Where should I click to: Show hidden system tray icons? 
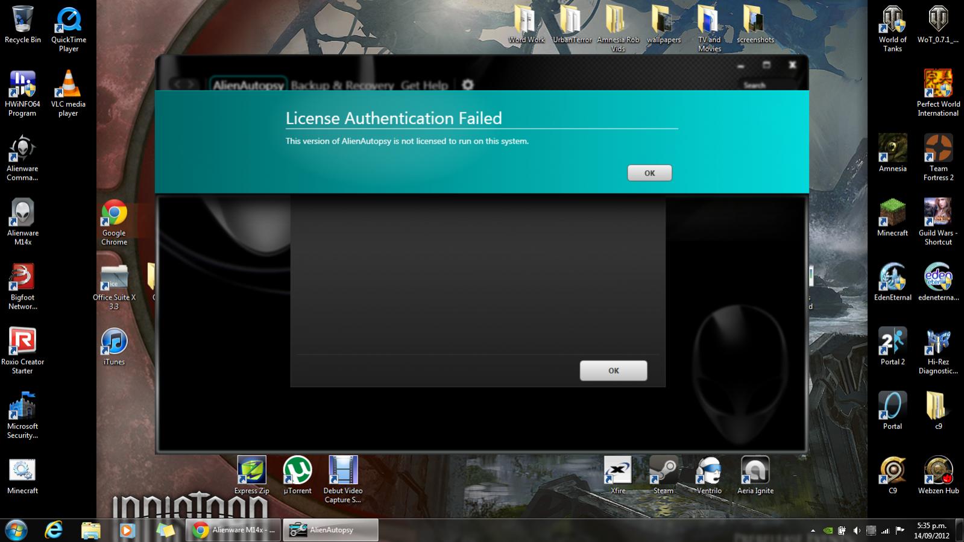(x=813, y=531)
